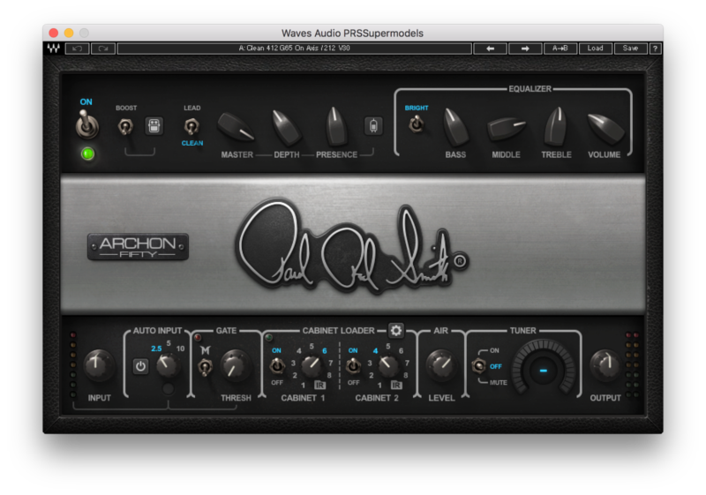Click the Load button
Image resolution: width=706 pixels, height=495 pixels.
[595, 49]
